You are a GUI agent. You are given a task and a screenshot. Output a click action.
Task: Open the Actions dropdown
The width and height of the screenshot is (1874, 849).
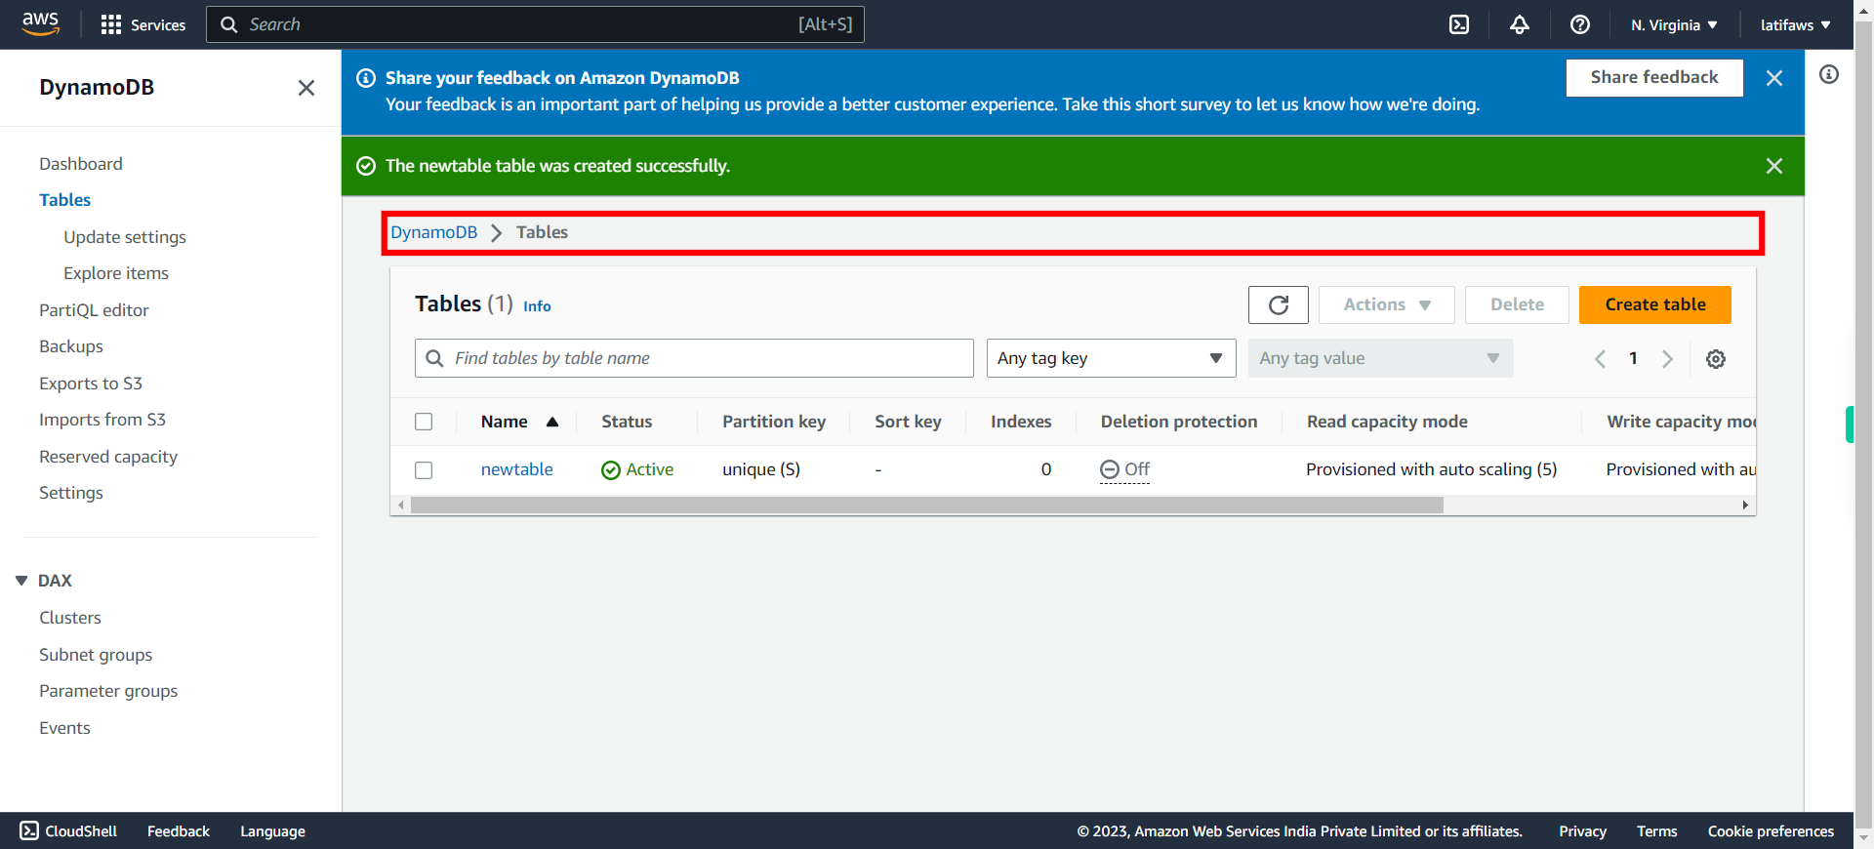pyautogui.click(x=1387, y=304)
